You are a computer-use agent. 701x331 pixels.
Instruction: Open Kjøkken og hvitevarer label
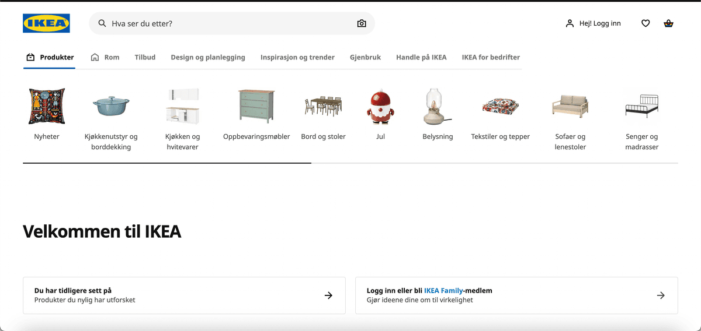(x=183, y=142)
